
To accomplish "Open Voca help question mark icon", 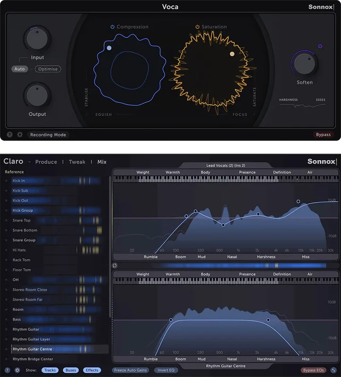I will click(x=9, y=135).
